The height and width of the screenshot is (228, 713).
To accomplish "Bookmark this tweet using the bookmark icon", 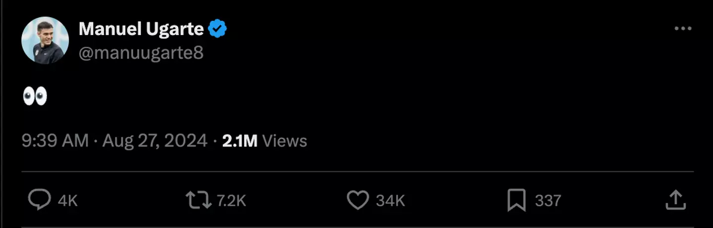I will pos(516,200).
